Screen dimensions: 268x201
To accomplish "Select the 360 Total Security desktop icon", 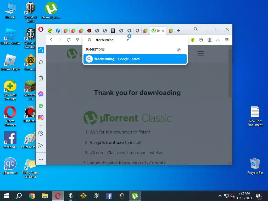I will pyautogui.click(x=10, y=90).
